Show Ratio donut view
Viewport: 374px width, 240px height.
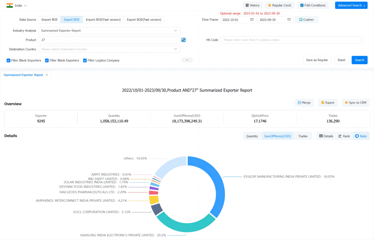click(361, 136)
